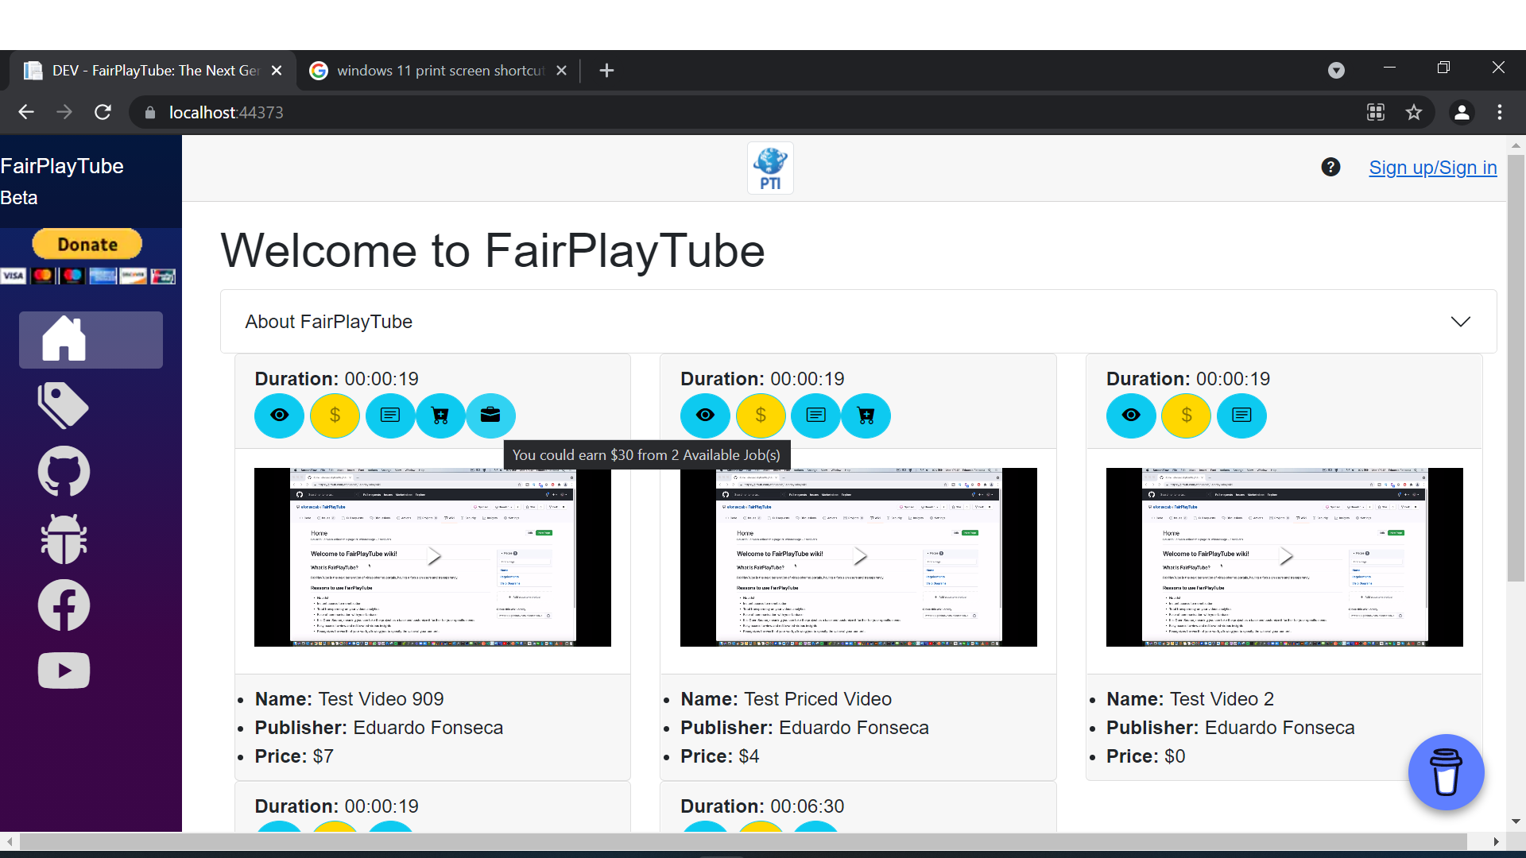Select the DEV - FairPlayTube browser tab
1526x858 pixels.
pos(155,71)
